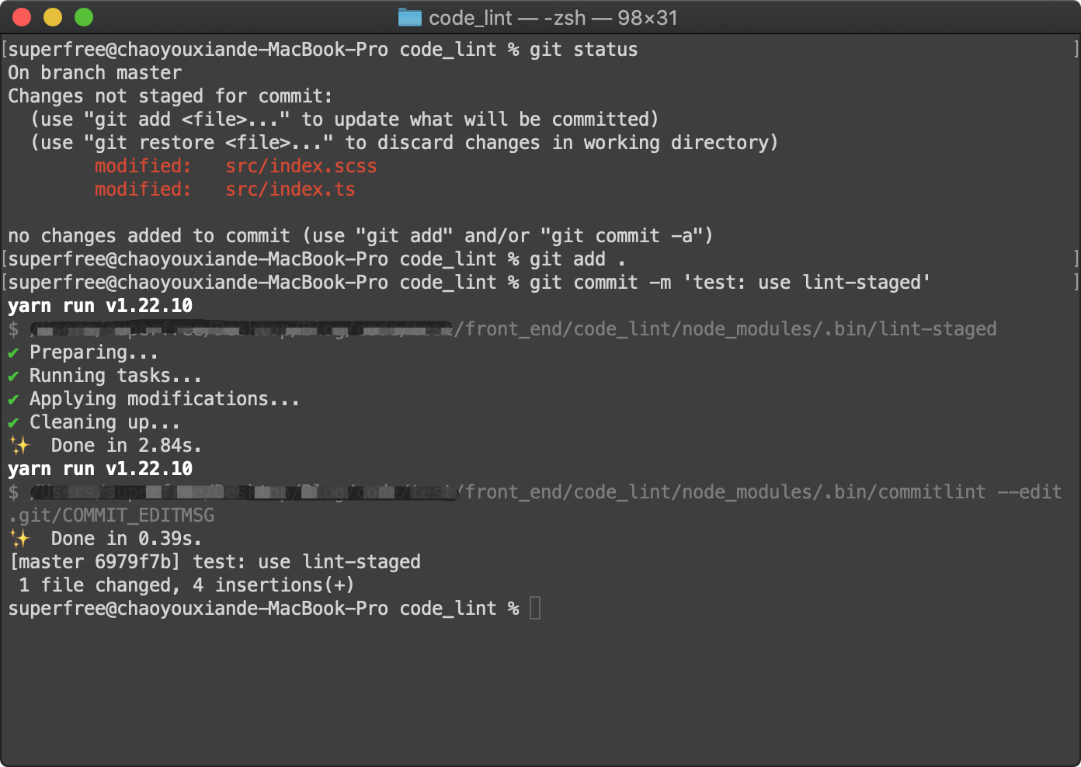Click the 'git status' command text

tap(583, 50)
